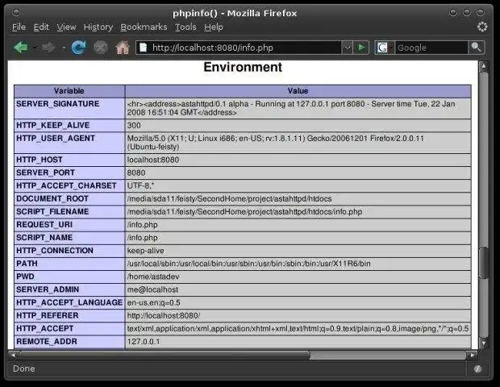Screen dimensions: 500x387
Task: Click the window menu button in title bar
Action: tap(15, 12)
